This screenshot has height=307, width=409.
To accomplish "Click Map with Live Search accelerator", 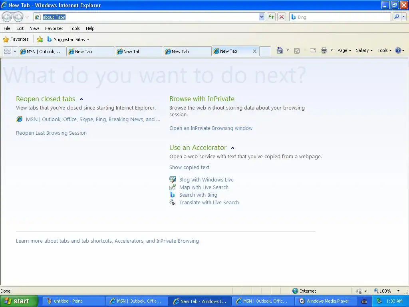I will pyautogui.click(x=204, y=187).
